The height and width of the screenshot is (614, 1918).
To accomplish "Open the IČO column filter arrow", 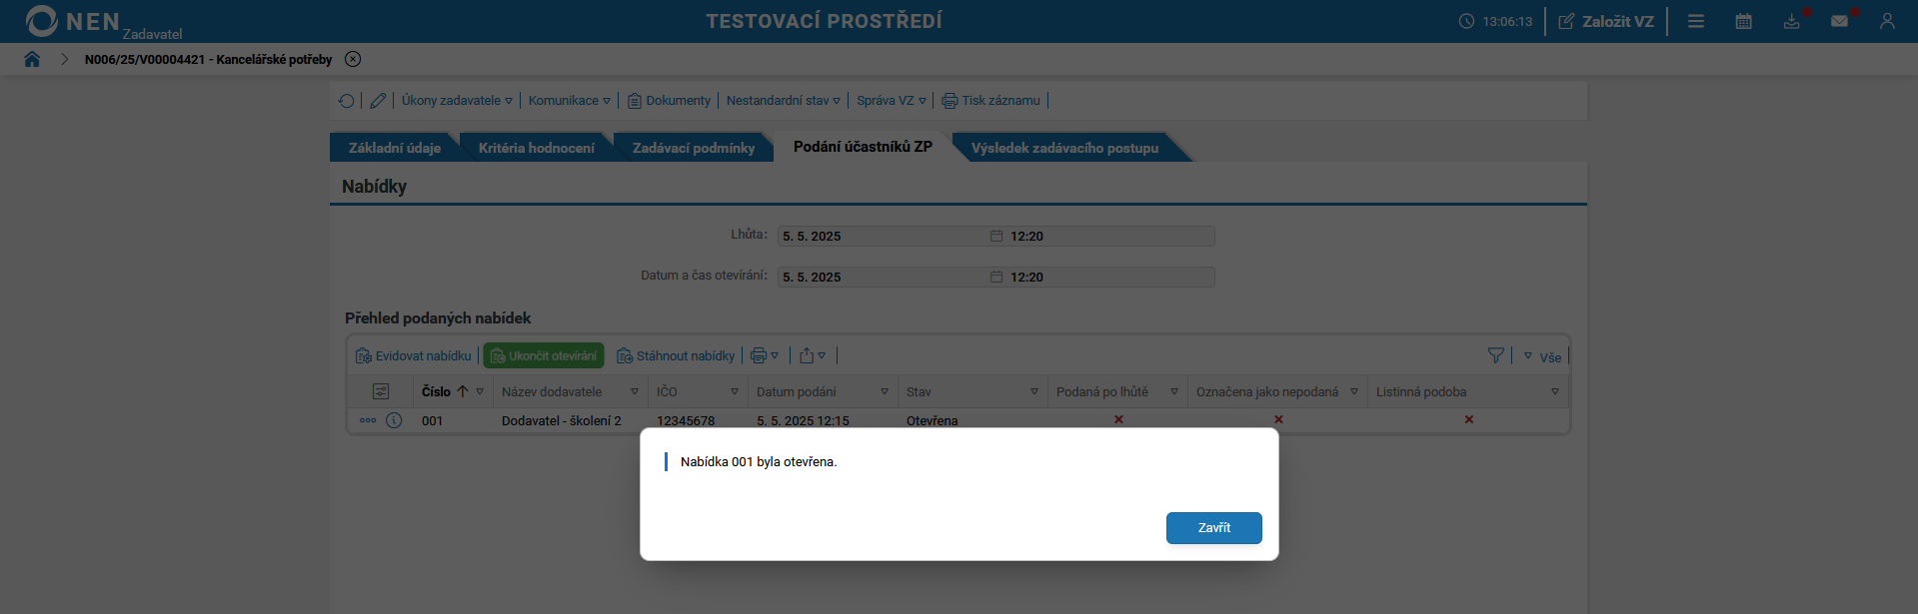I will tap(735, 392).
